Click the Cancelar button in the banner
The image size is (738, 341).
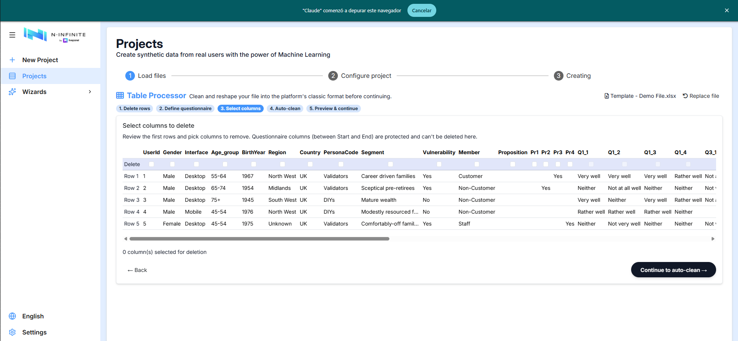(422, 10)
